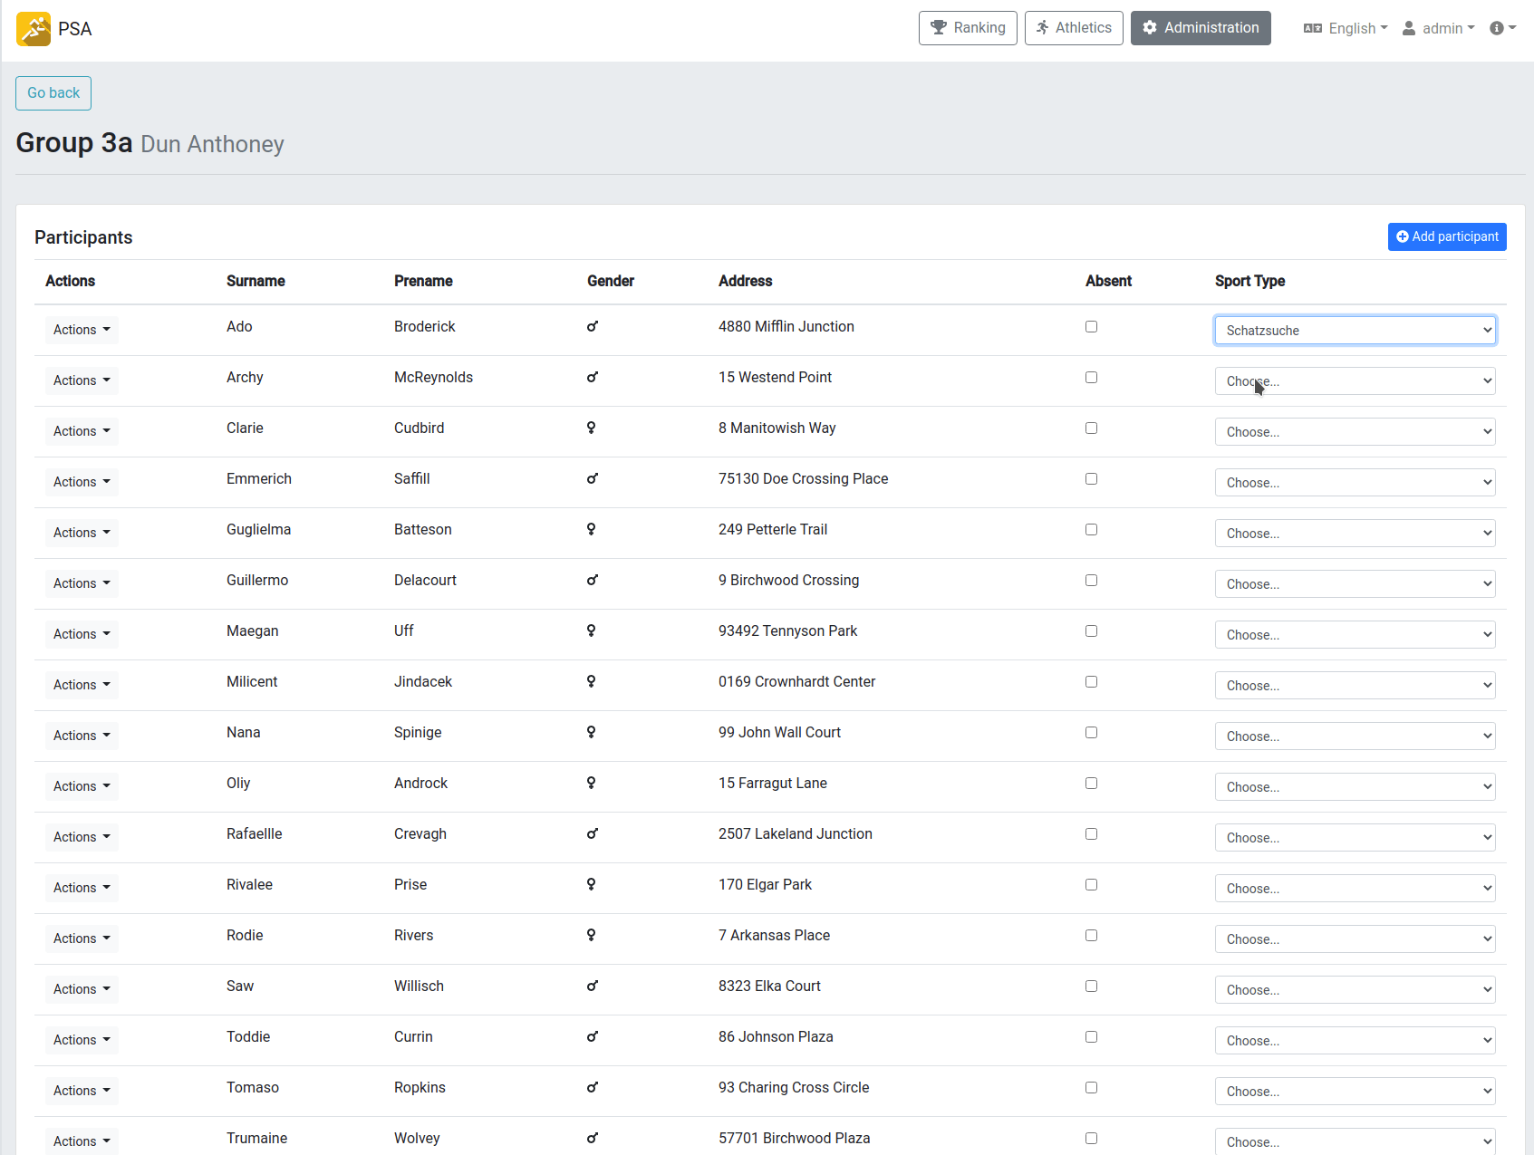Open Actions for Rafaellle Crevagh
Image resolution: width=1534 pixels, height=1155 pixels.
click(82, 837)
